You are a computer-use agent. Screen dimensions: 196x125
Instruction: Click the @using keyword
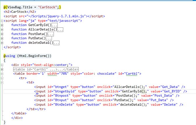(9, 56)
